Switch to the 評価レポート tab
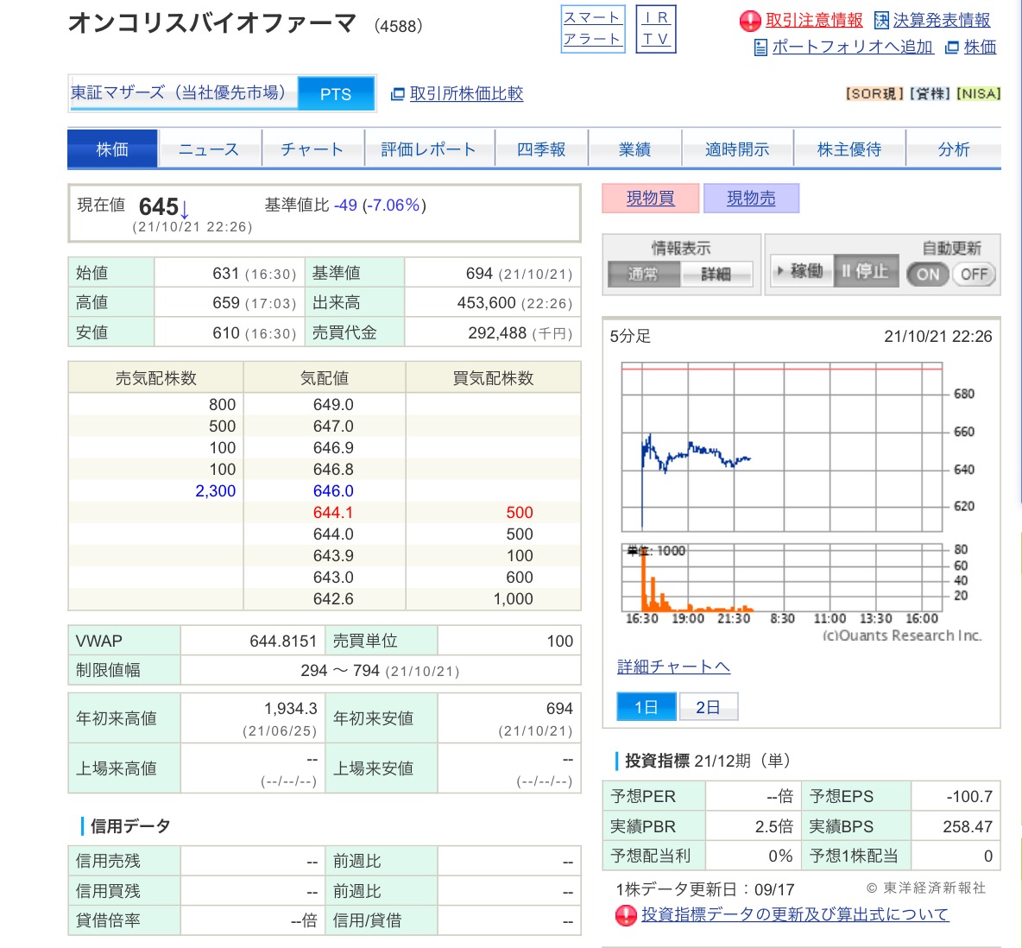Screen dimensions: 1022x948 (430, 149)
